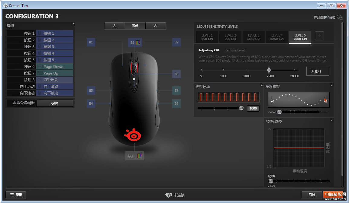The height and width of the screenshot is (203, 349).
Task: Select the B4 side button marker
Action: tap(91, 103)
